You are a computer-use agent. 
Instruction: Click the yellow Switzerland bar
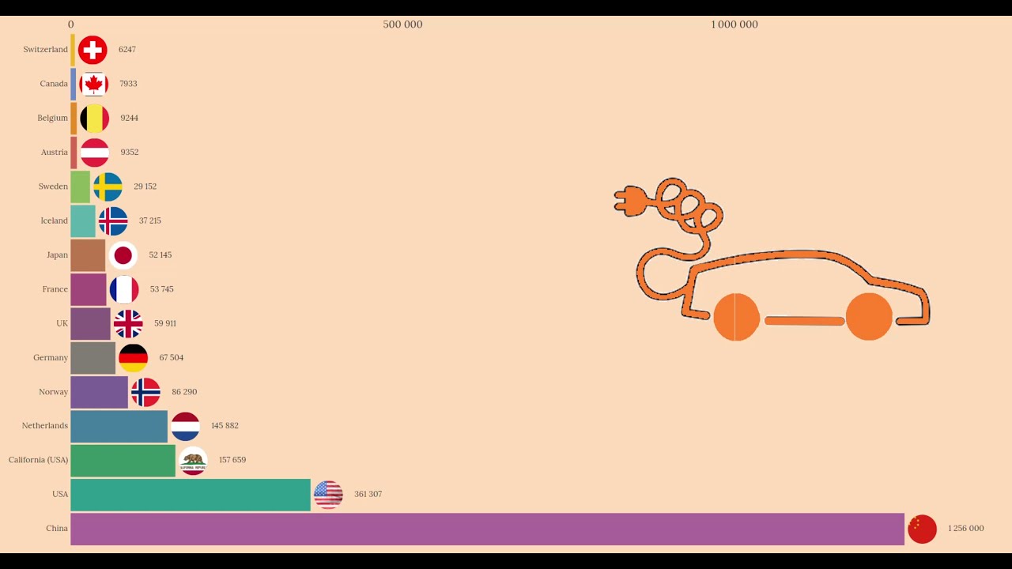pos(73,50)
